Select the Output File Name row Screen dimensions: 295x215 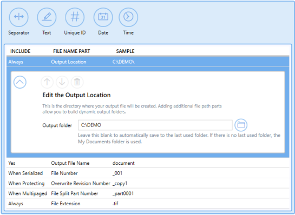[x=148, y=163]
